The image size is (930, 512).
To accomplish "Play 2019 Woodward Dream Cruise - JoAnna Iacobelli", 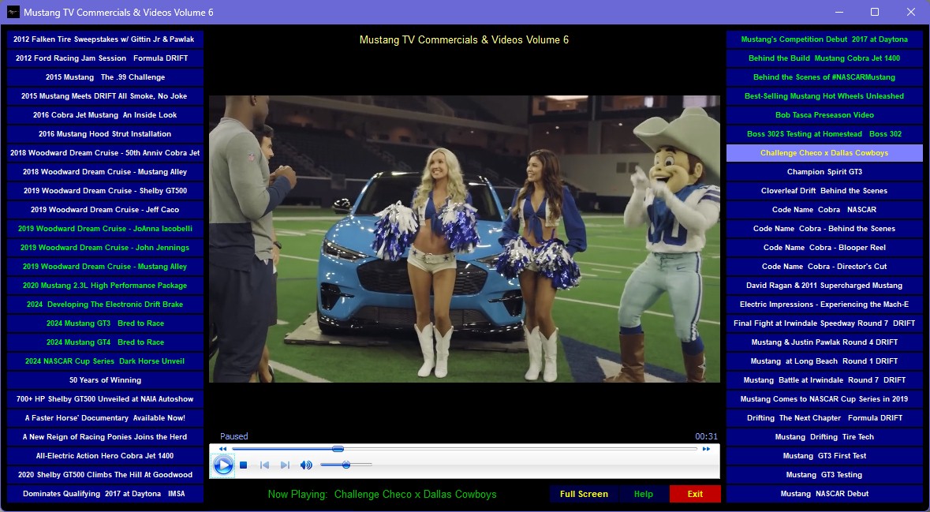I will click(105, 229).
